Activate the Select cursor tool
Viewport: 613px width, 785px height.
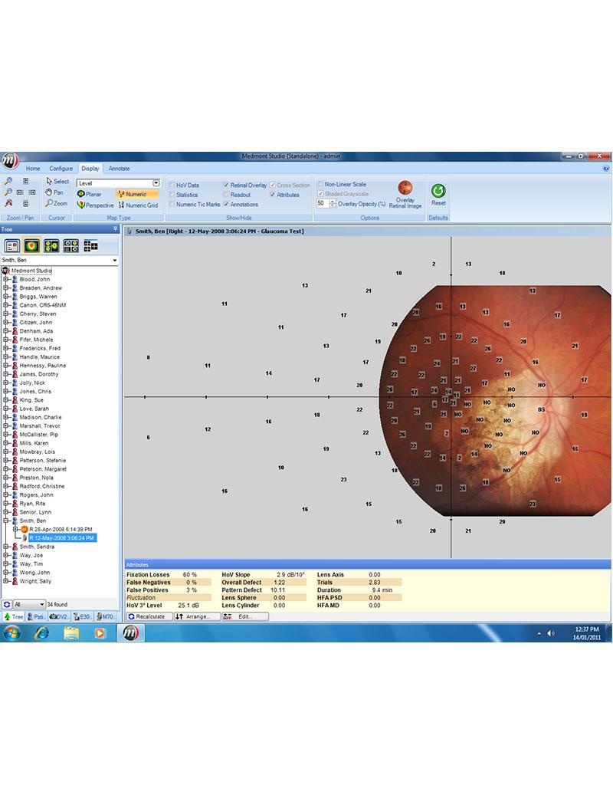pos(57,181)
